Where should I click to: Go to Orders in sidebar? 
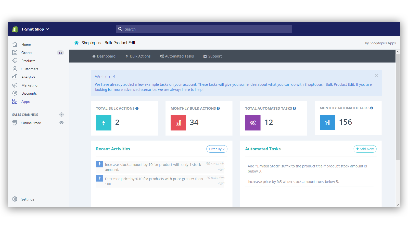click(27, 53)
